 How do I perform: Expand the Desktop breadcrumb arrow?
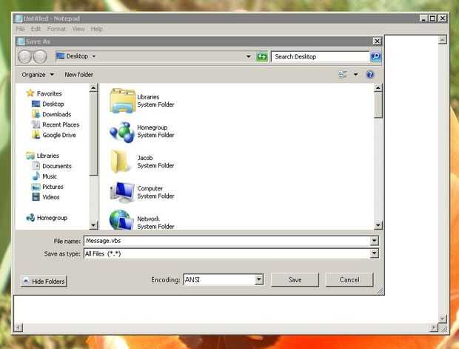coord(94,56)
